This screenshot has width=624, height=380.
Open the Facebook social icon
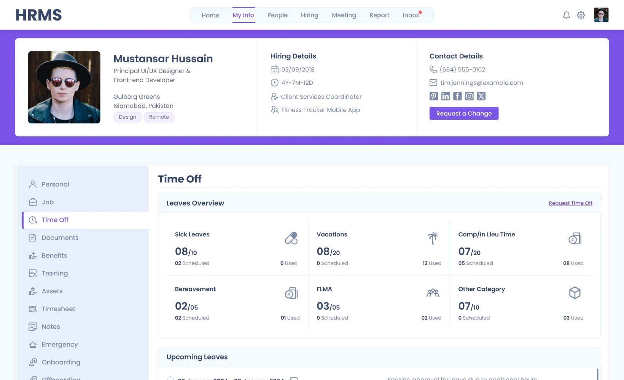(457, 96)
